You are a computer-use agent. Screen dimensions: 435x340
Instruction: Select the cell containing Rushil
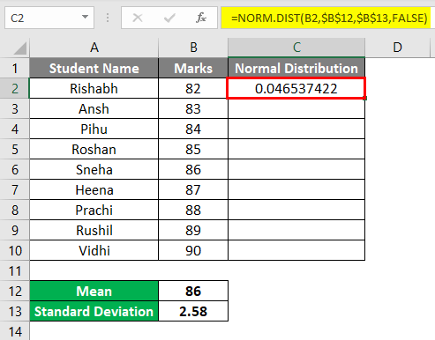point(94,230)
